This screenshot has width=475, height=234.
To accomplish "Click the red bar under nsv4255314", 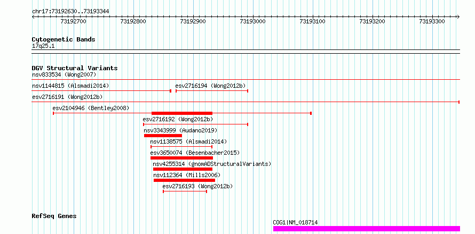I will 183,169.
